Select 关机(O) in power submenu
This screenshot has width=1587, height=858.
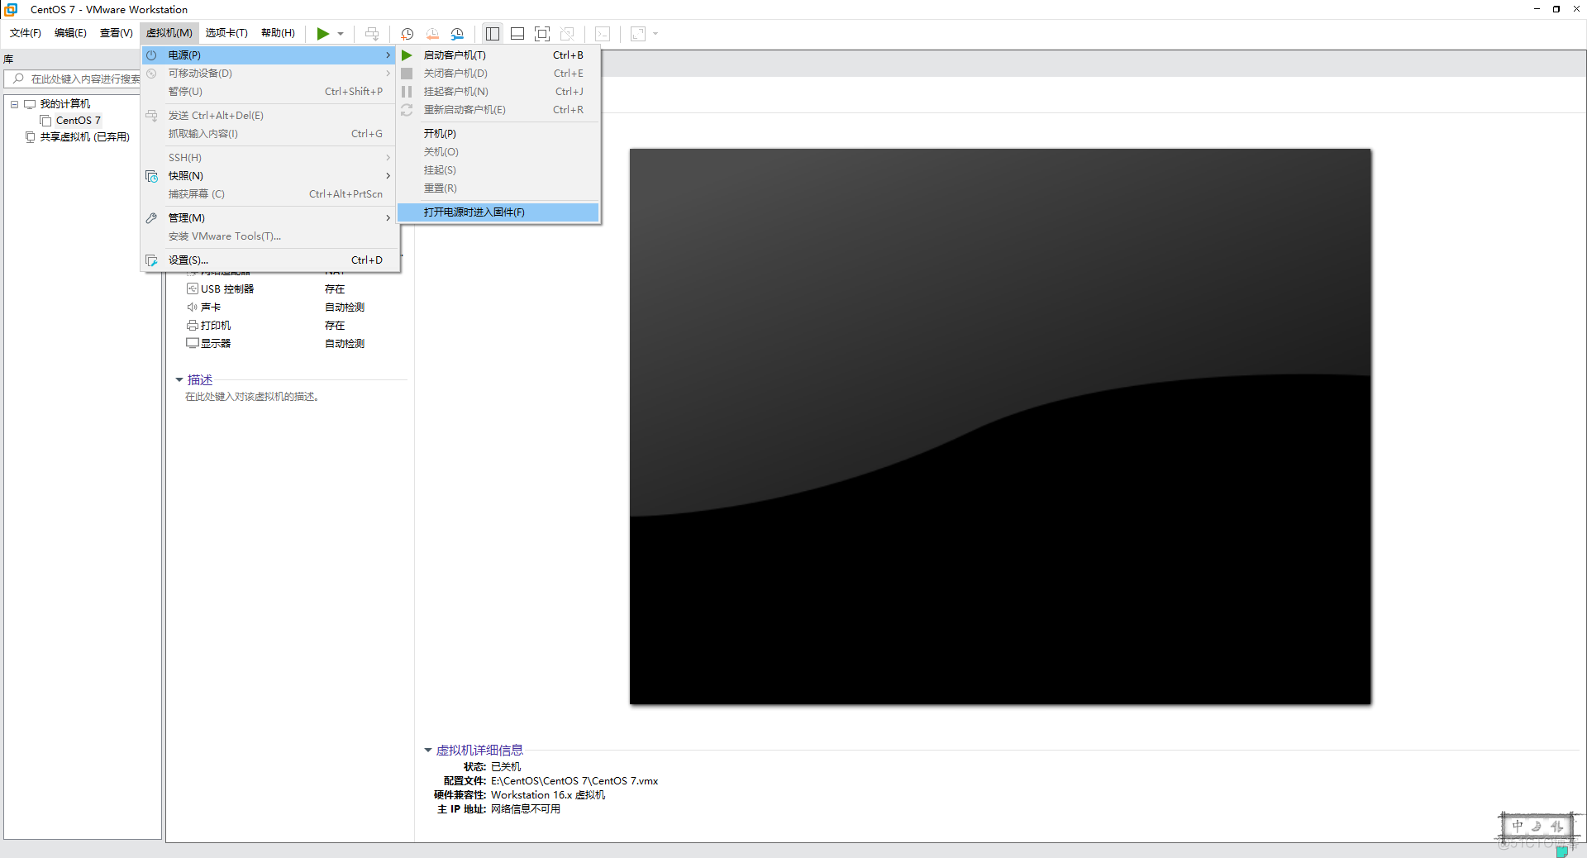click(x=498, y=152)
